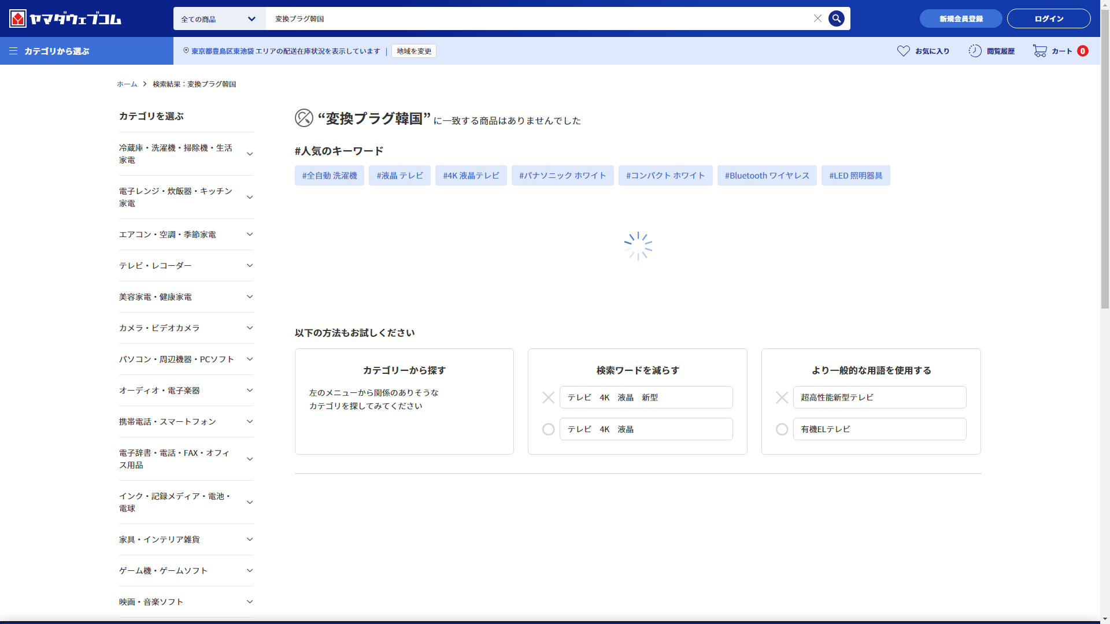
Task: Expand カメラ・ビデオカメラ category
Action: (x=250, y=328)
